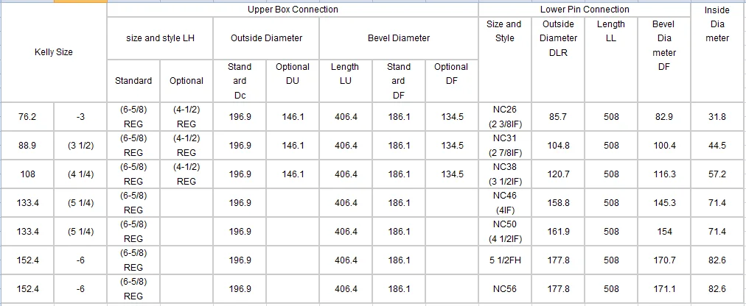Click the Kelly Size header cell
The height and width of the screenshot is (306, 746).
tap(53, 52)
